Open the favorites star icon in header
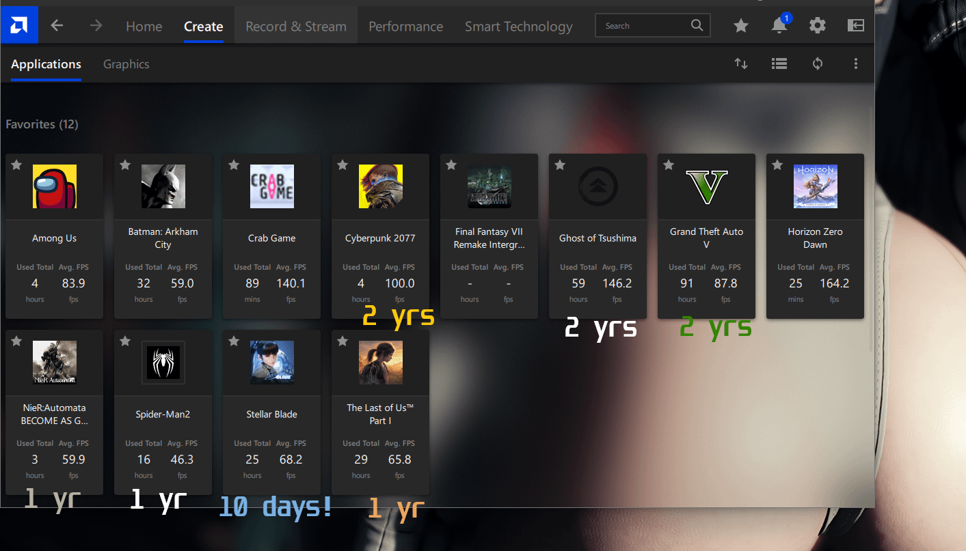This screenshot has width=966, height=551. click(740, 26)
